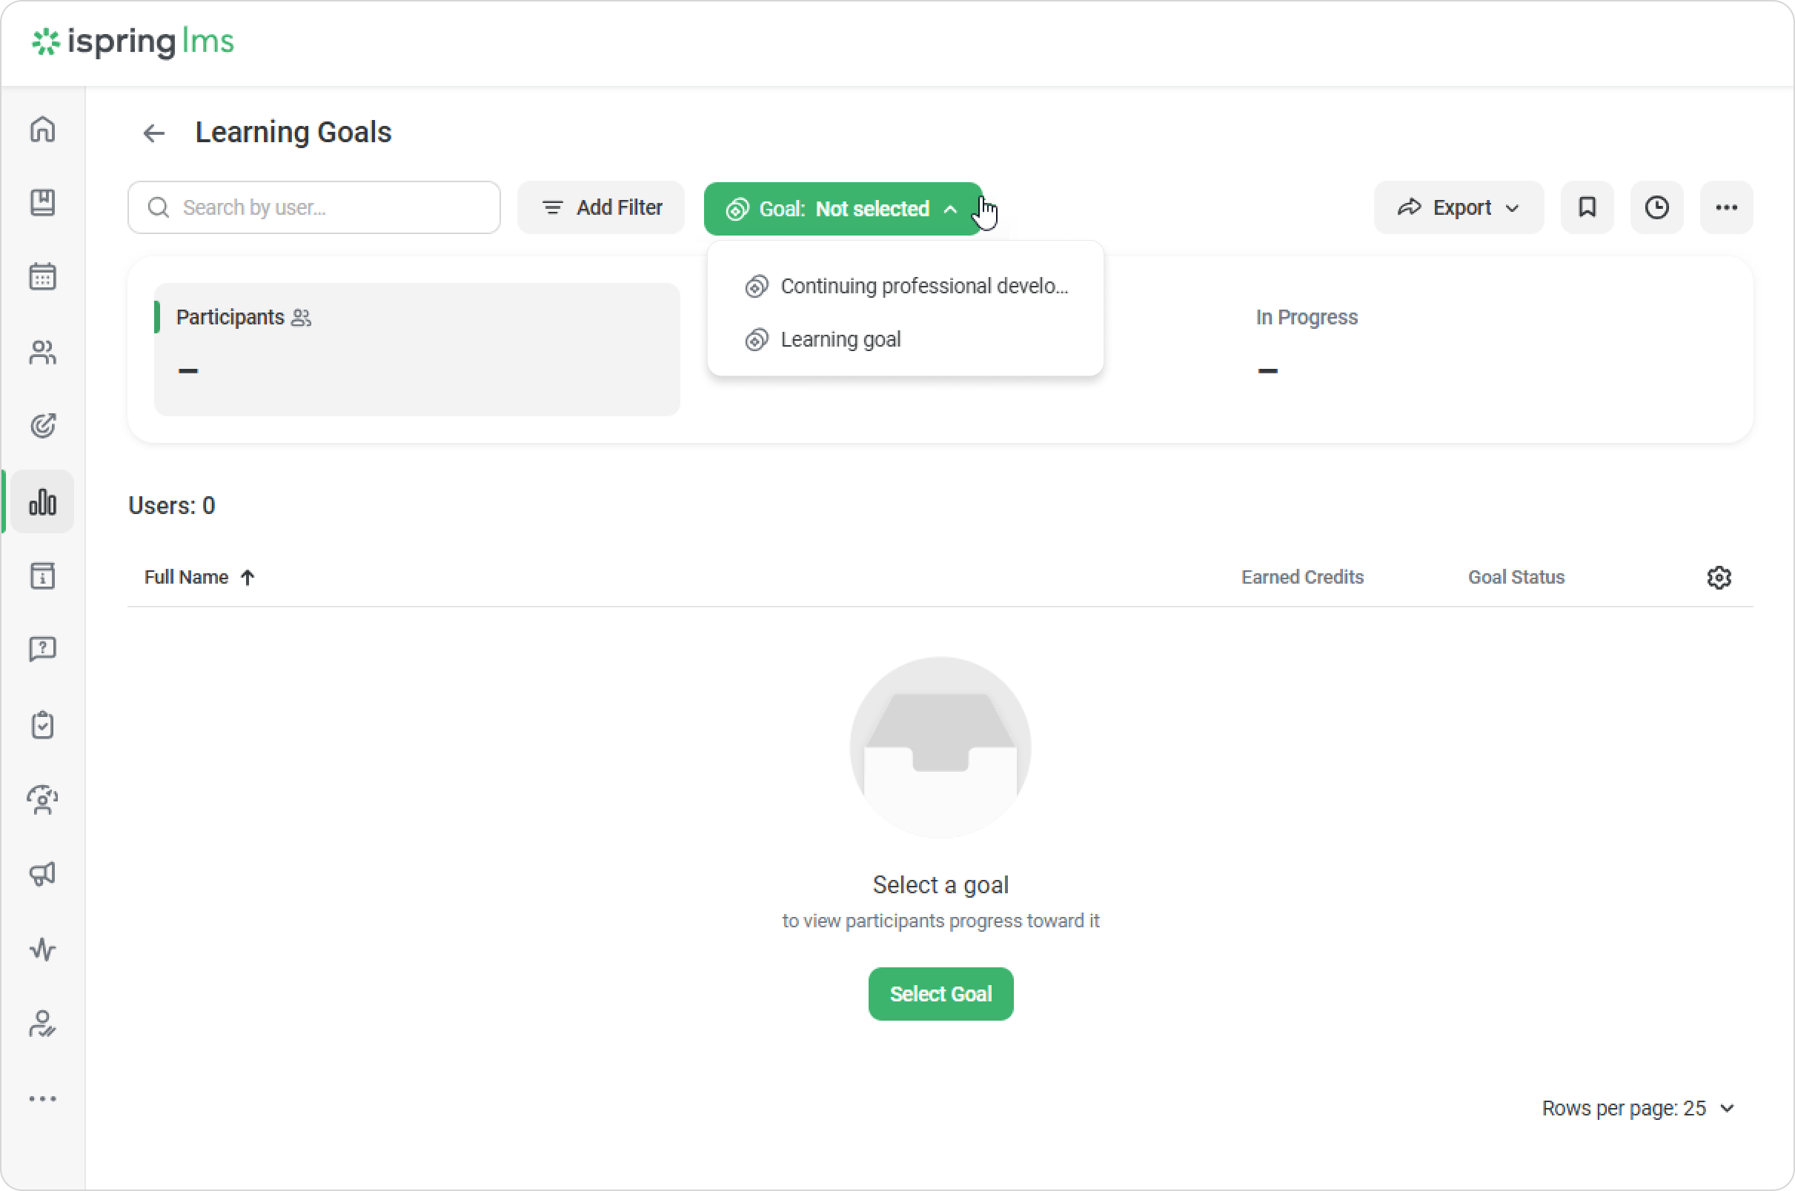Sort by Full Name column header

[187, 577]
